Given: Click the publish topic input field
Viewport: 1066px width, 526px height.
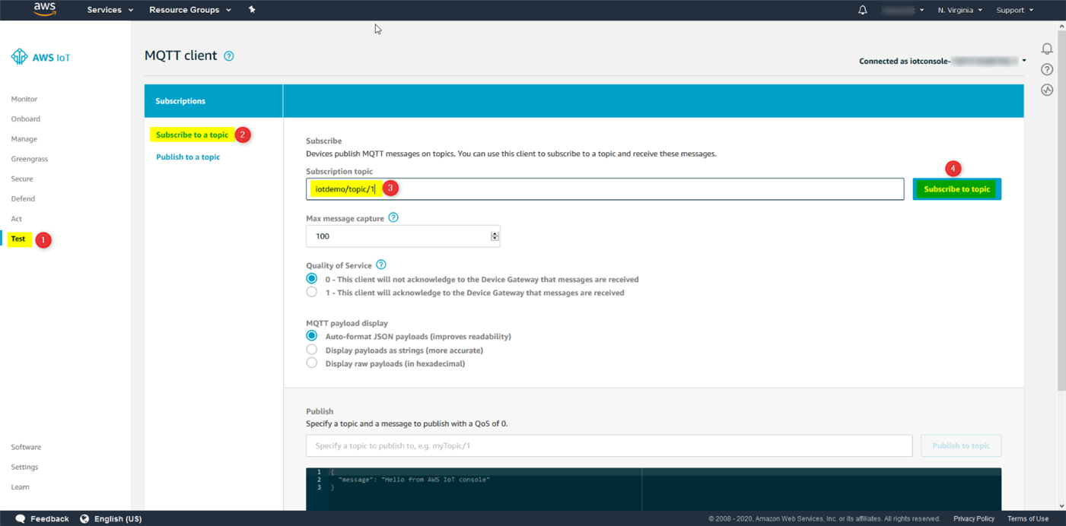Looking at the screenshot, I should [609, 445].
